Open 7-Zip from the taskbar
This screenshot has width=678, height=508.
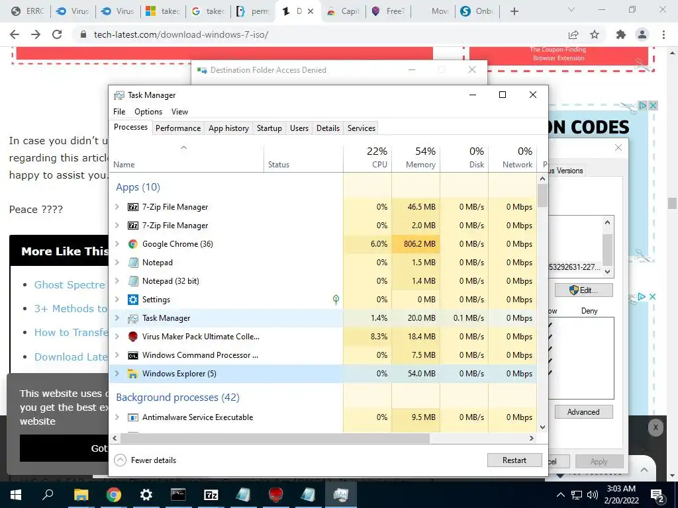tap(211, 495)
